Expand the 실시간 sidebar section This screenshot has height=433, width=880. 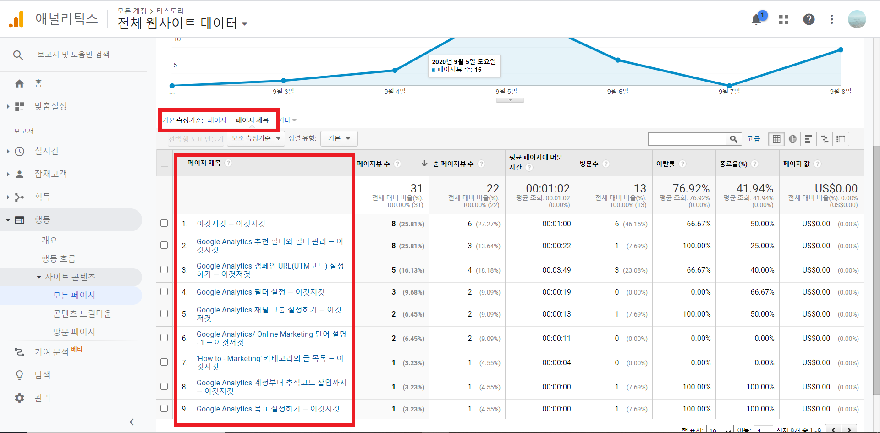coord(8,151)
